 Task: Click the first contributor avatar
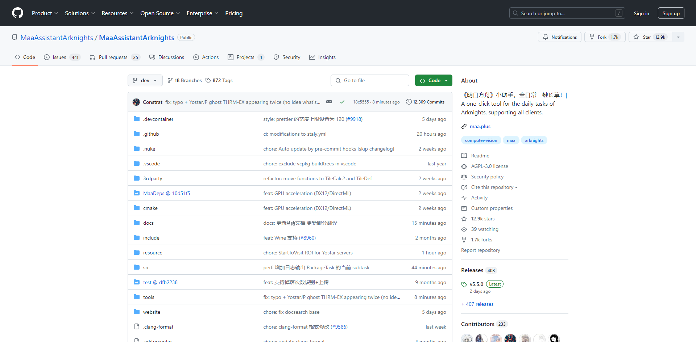(x=467, y=339)
